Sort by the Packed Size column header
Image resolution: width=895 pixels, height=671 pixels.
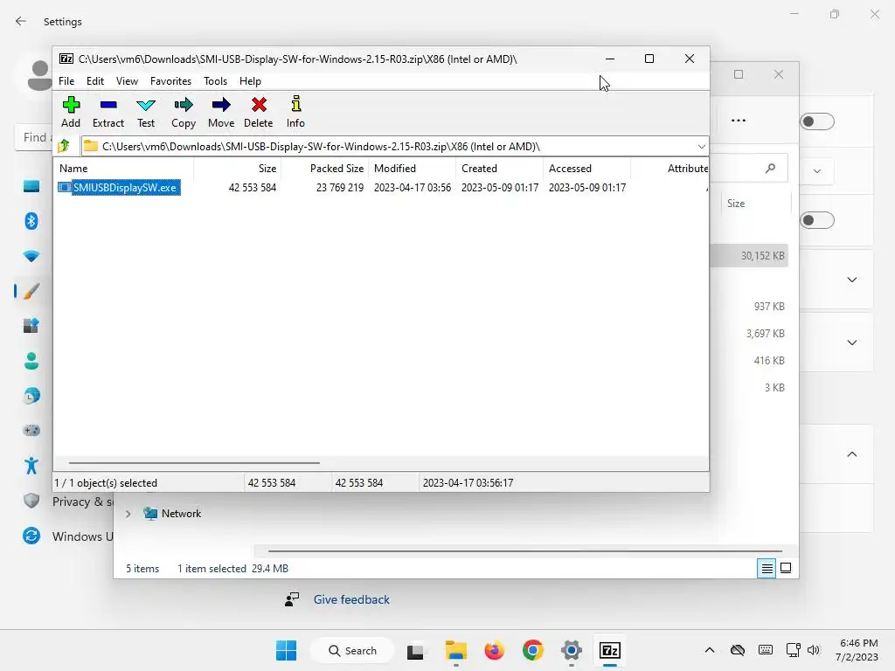pyautogui.click(x=325, y=169)
